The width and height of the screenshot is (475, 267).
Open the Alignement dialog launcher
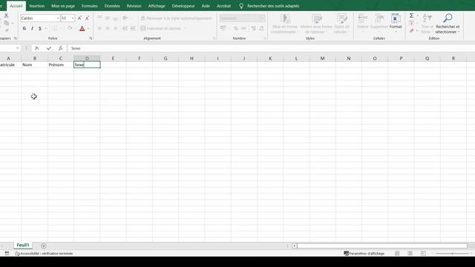coord(214,39)
